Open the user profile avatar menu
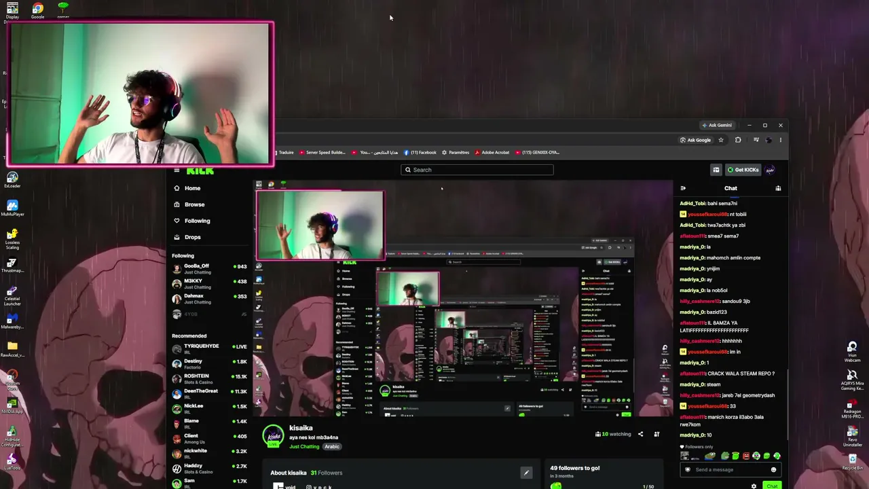 tap(771, 170)
